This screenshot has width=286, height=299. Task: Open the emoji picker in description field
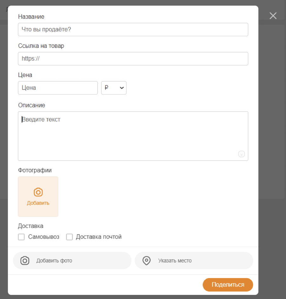(x=242, y=154)
